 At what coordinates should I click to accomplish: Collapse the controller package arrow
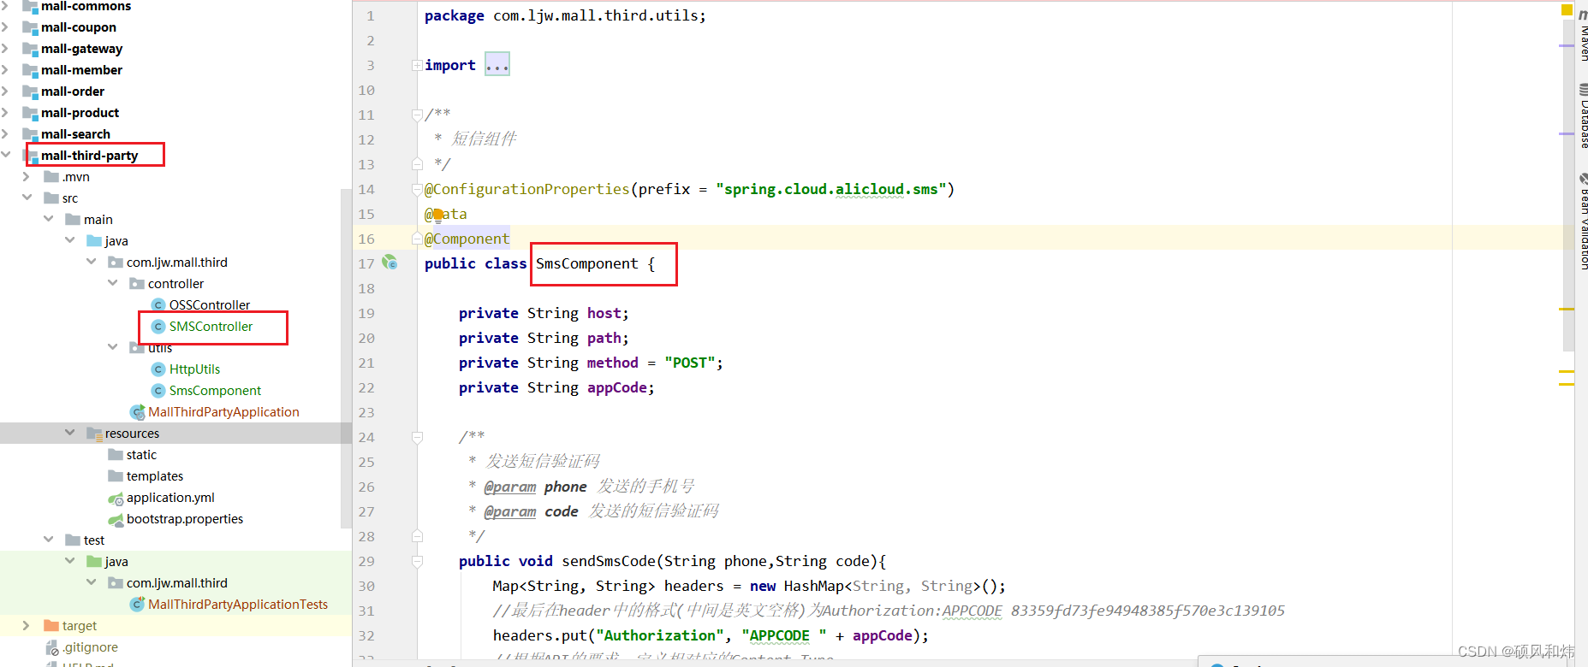coord(113,283)
